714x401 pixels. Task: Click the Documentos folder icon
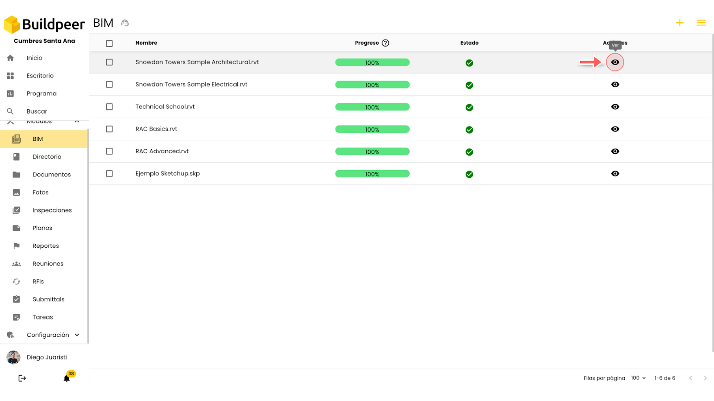tap(17, 175)
